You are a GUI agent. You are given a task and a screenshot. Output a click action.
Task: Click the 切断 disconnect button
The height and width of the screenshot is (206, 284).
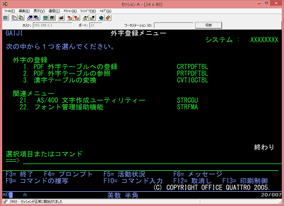pos(208,25)
